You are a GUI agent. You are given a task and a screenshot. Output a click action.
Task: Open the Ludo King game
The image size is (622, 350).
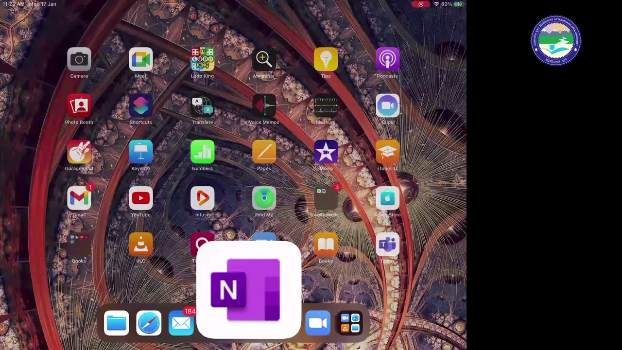point(203,59)
